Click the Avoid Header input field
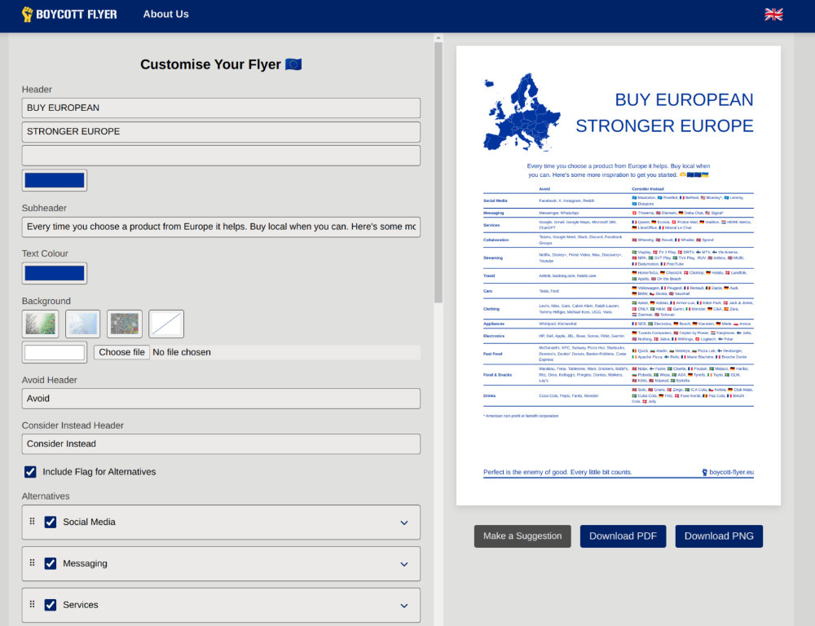The height and width of the screenshot is (626, 815). [x=221, y=399]
